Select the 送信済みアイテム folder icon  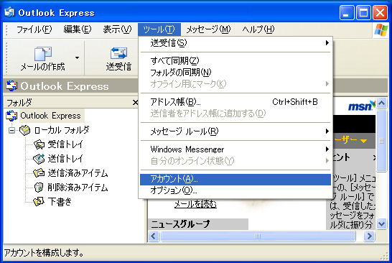coord(39,173)
